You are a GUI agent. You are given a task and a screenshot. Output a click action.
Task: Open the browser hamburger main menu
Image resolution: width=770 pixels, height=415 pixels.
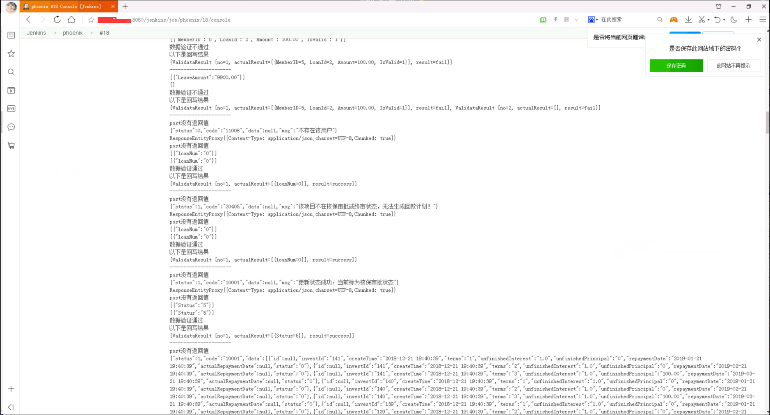763,20
